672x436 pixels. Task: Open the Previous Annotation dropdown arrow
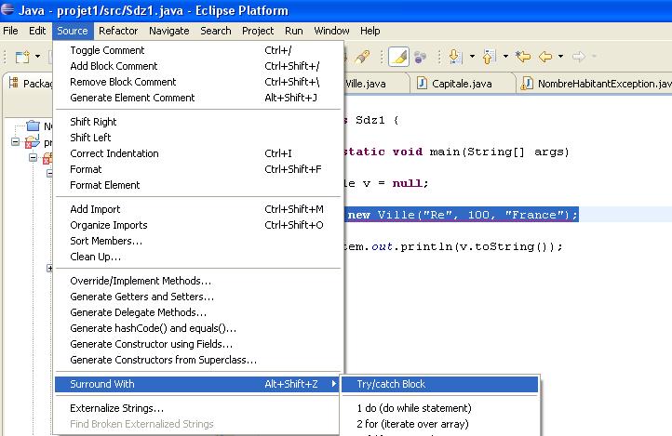505,56
